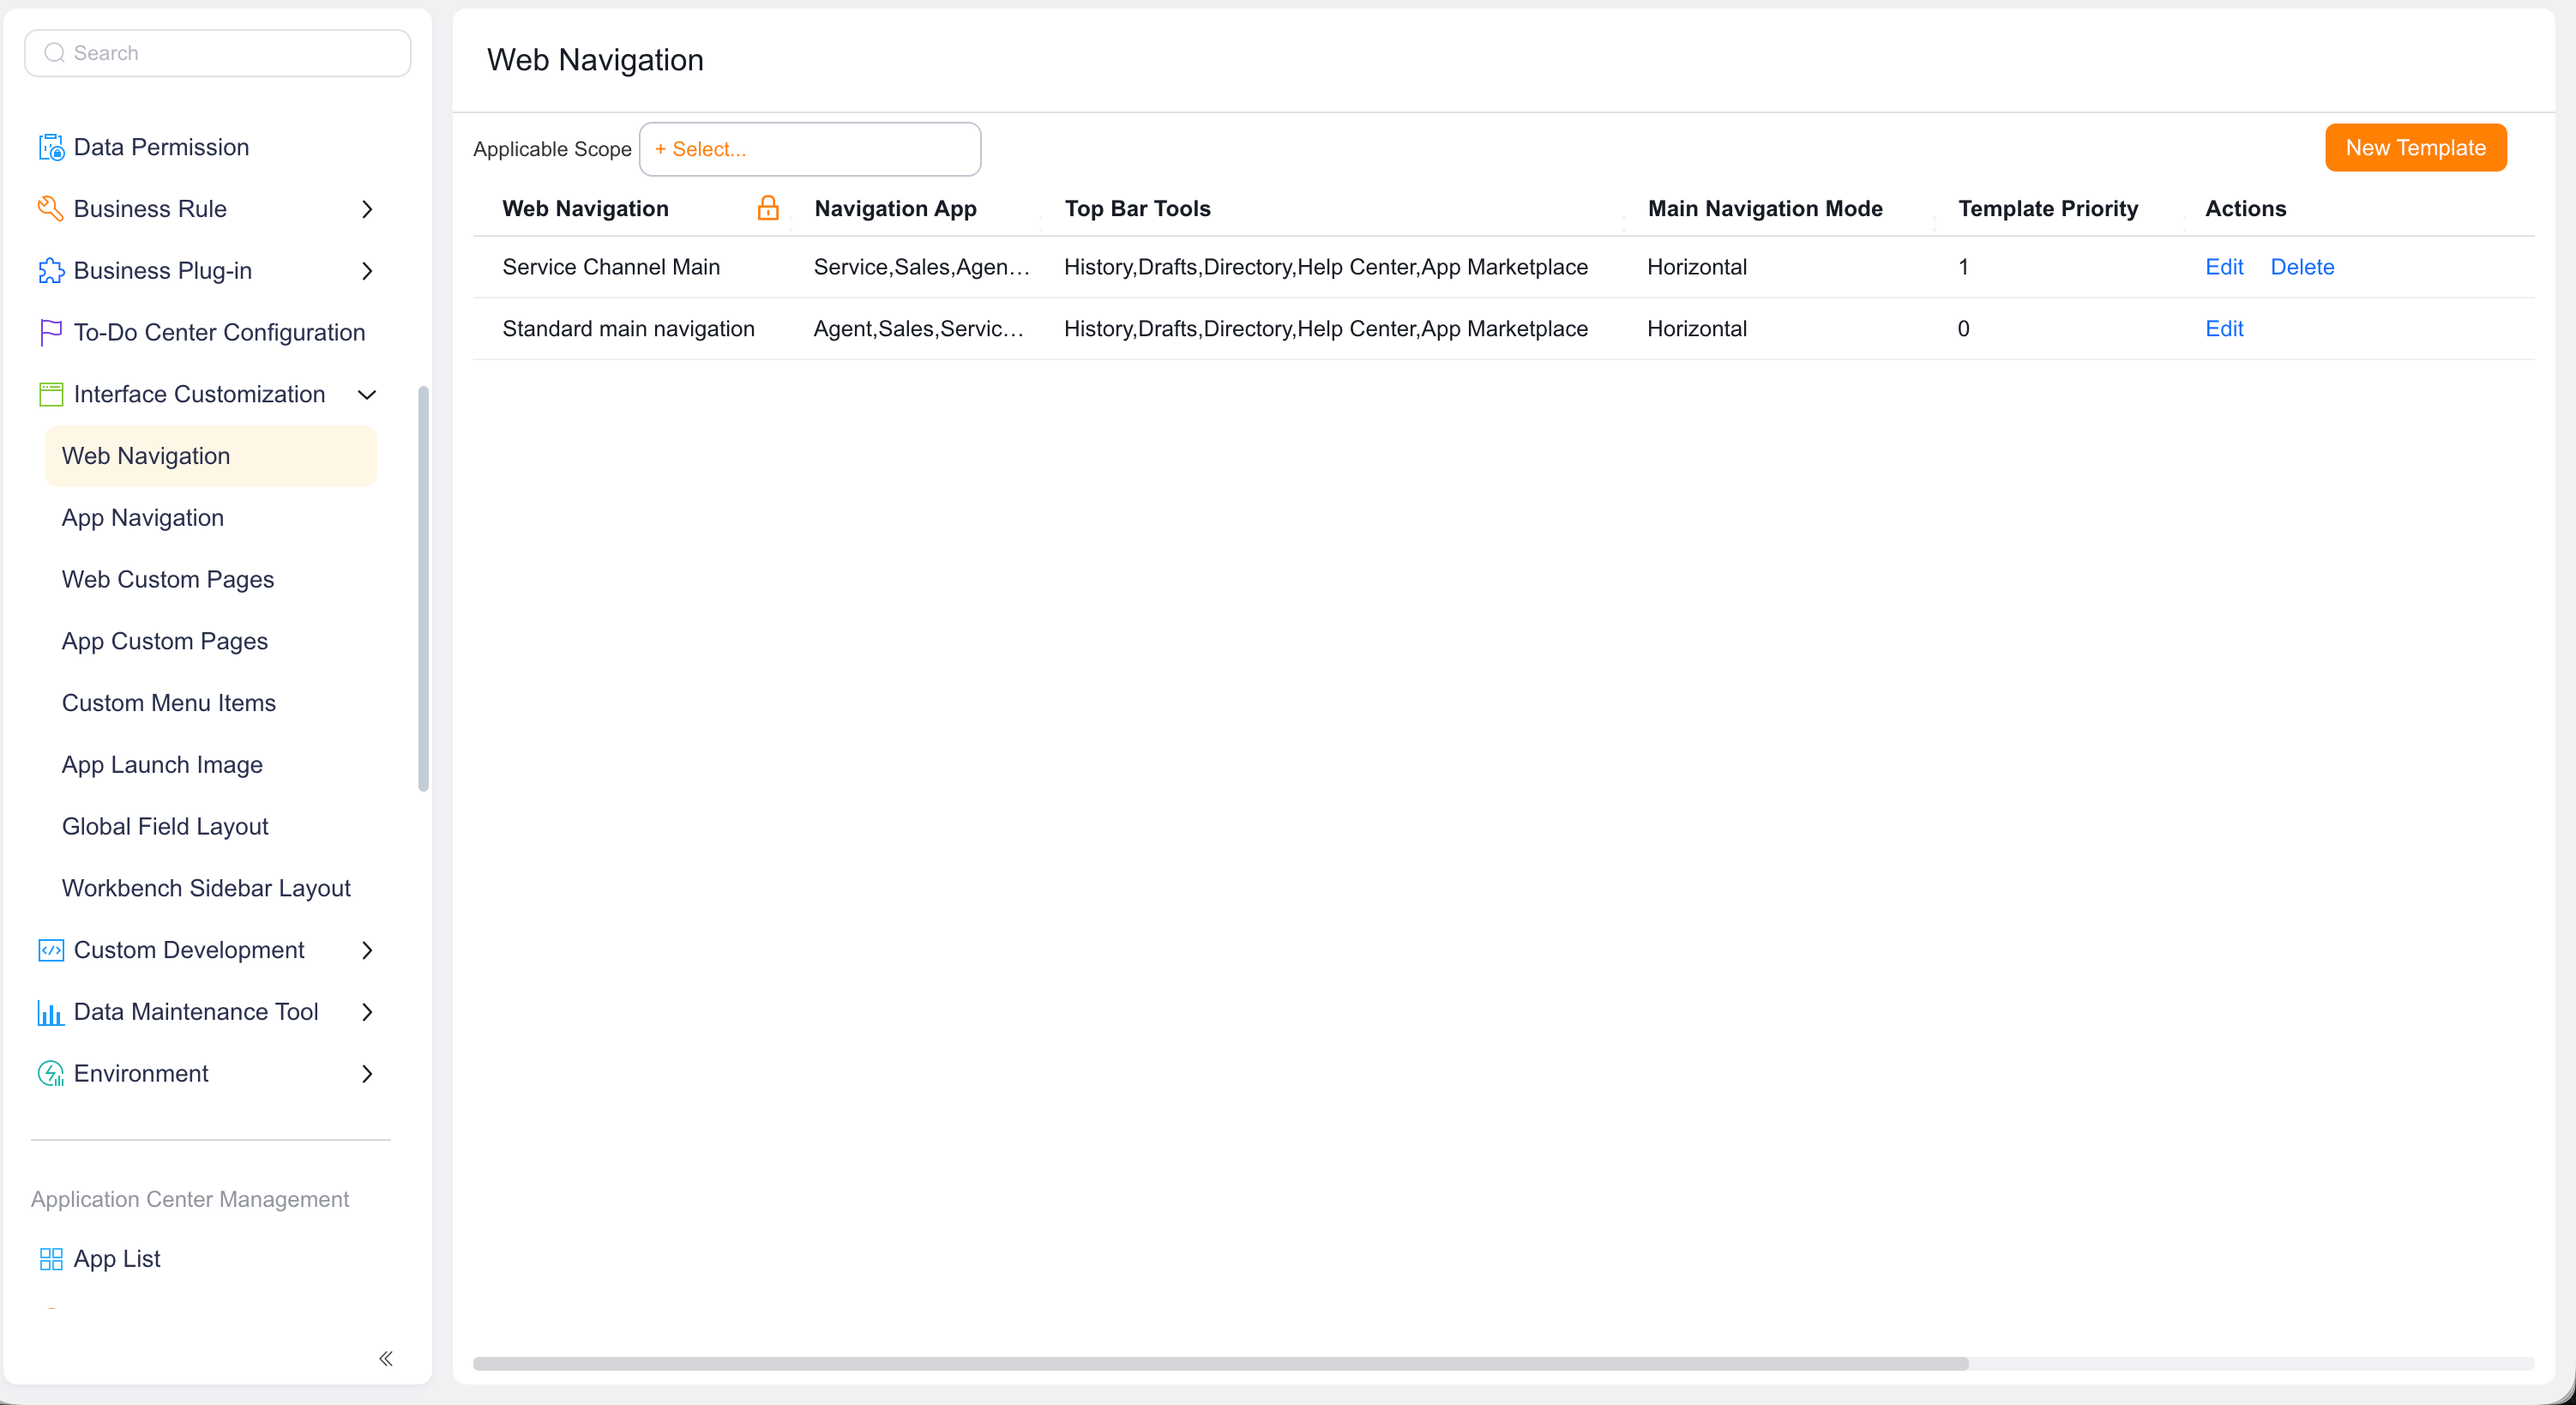Click the sidebar Search field
2576x1405 pixels.
[x=218, y=53]
